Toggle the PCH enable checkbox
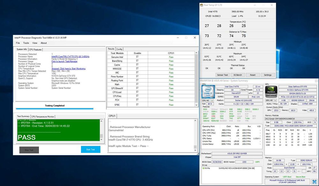This screenshot has width=319, height=186. 137,100
